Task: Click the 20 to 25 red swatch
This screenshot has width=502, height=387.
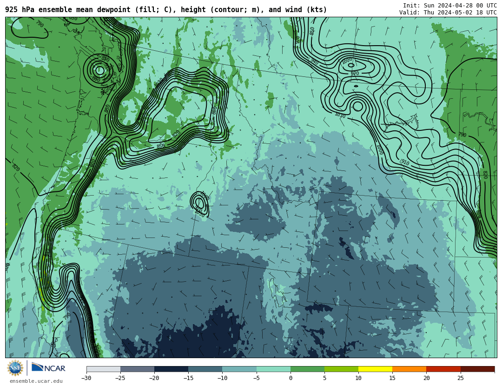Action: coord(443,369)
